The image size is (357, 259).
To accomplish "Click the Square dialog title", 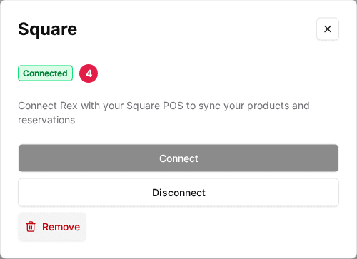I will pos(48,29).
